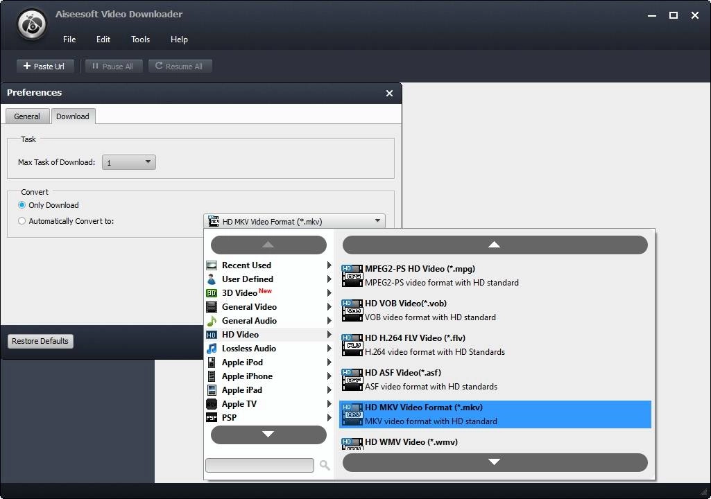The image size is (711, 499).
Task: Click the Apple iPad device icon
Action: point(212,390)
